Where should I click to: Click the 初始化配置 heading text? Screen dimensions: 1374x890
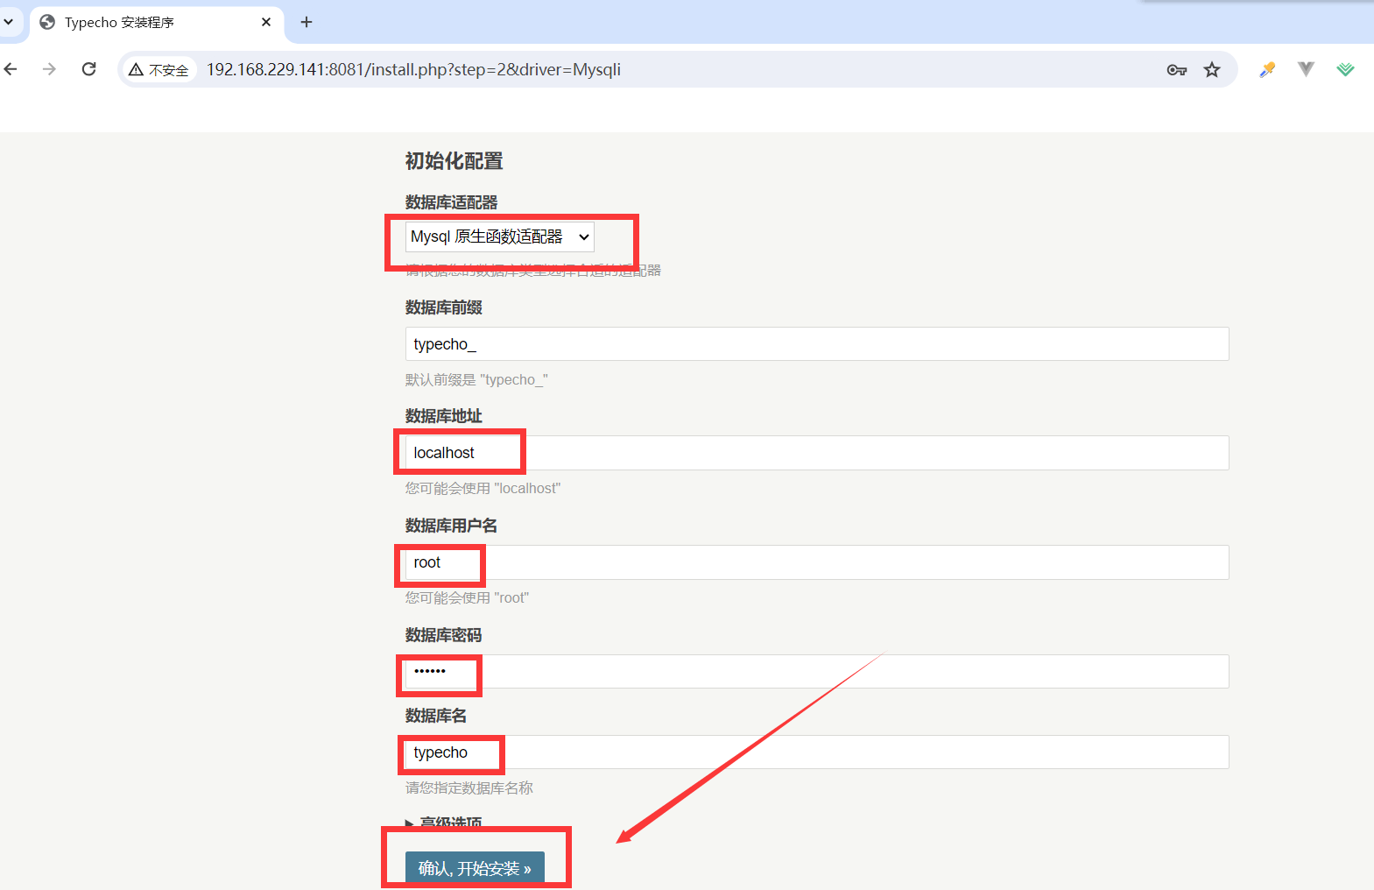click(454, 161)
